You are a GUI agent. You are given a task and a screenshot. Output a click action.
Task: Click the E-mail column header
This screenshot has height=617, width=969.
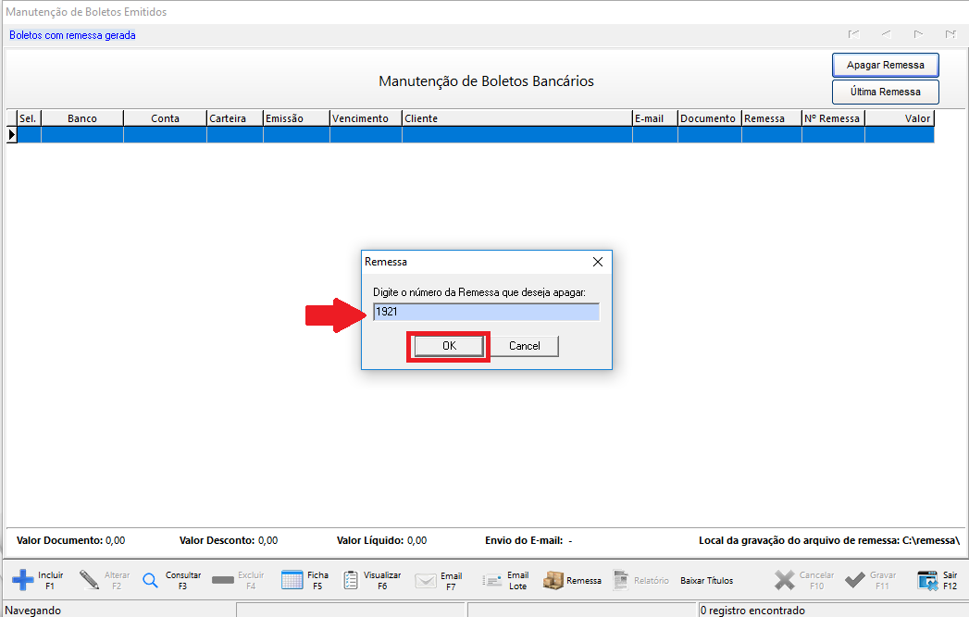pyautogui.click(x=655, y=118)
